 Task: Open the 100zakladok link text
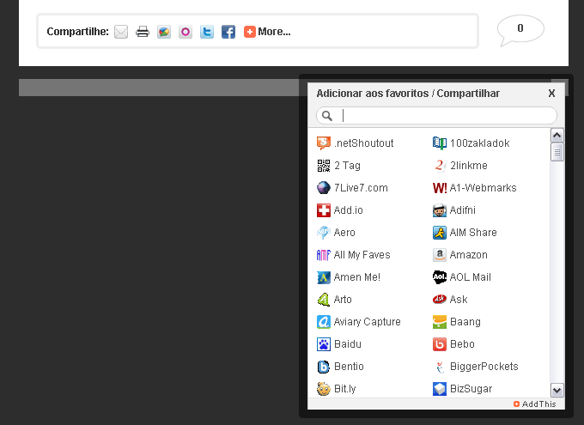coord(480,143)
